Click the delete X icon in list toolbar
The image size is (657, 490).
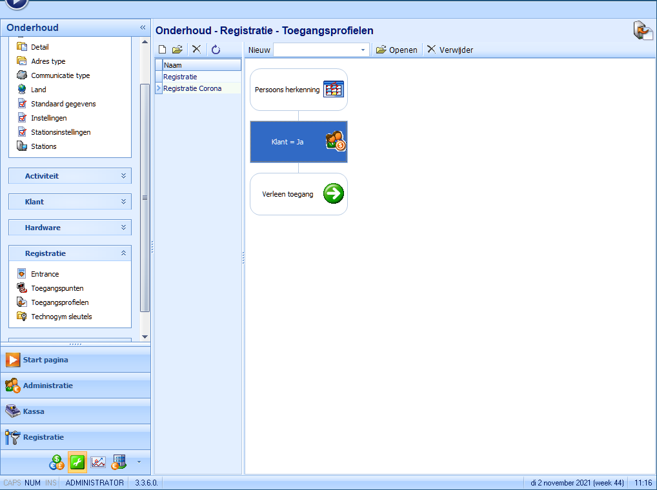197,50
